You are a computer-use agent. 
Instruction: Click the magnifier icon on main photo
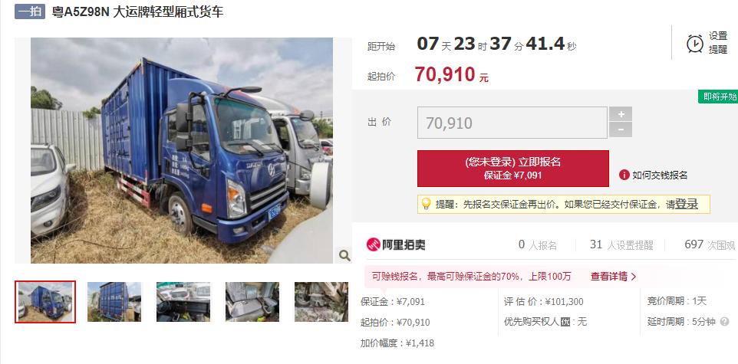click(344, 255)
